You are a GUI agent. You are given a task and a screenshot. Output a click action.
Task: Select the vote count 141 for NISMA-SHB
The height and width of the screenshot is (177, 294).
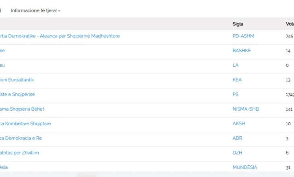pos(289,109)
